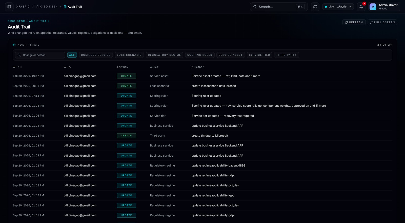405x223 pixels.
Task: Click 'Sep 20, 2026, 09:31 PM' timestamp
Action: 28,86
